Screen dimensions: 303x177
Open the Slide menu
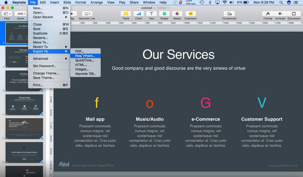point(67,2)
